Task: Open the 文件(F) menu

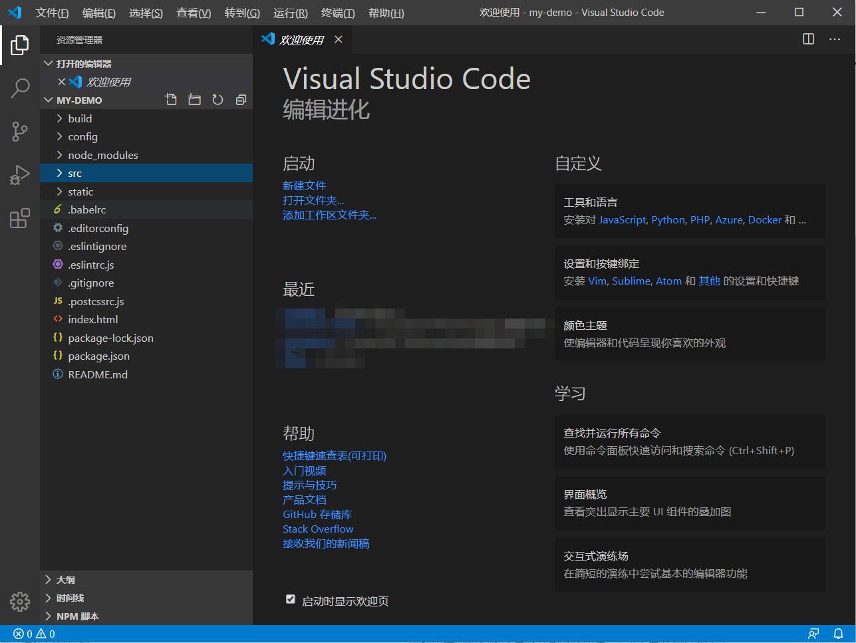Action: point(52,13)
